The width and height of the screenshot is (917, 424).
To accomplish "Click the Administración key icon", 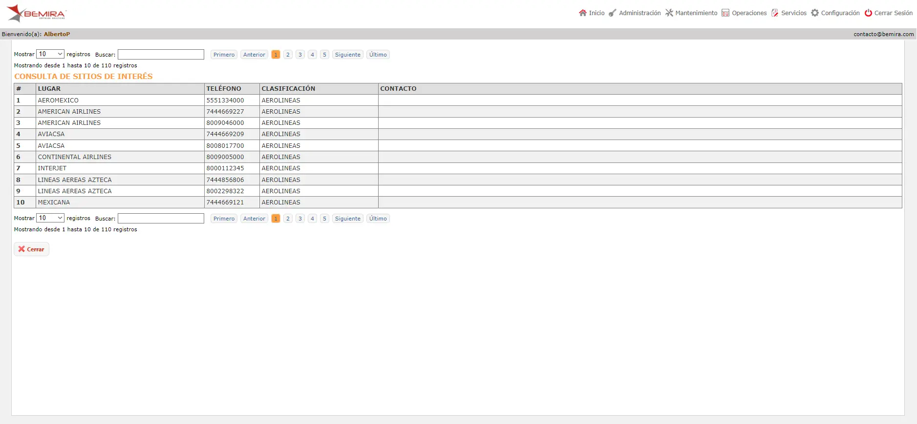I will tap(612, 13).
